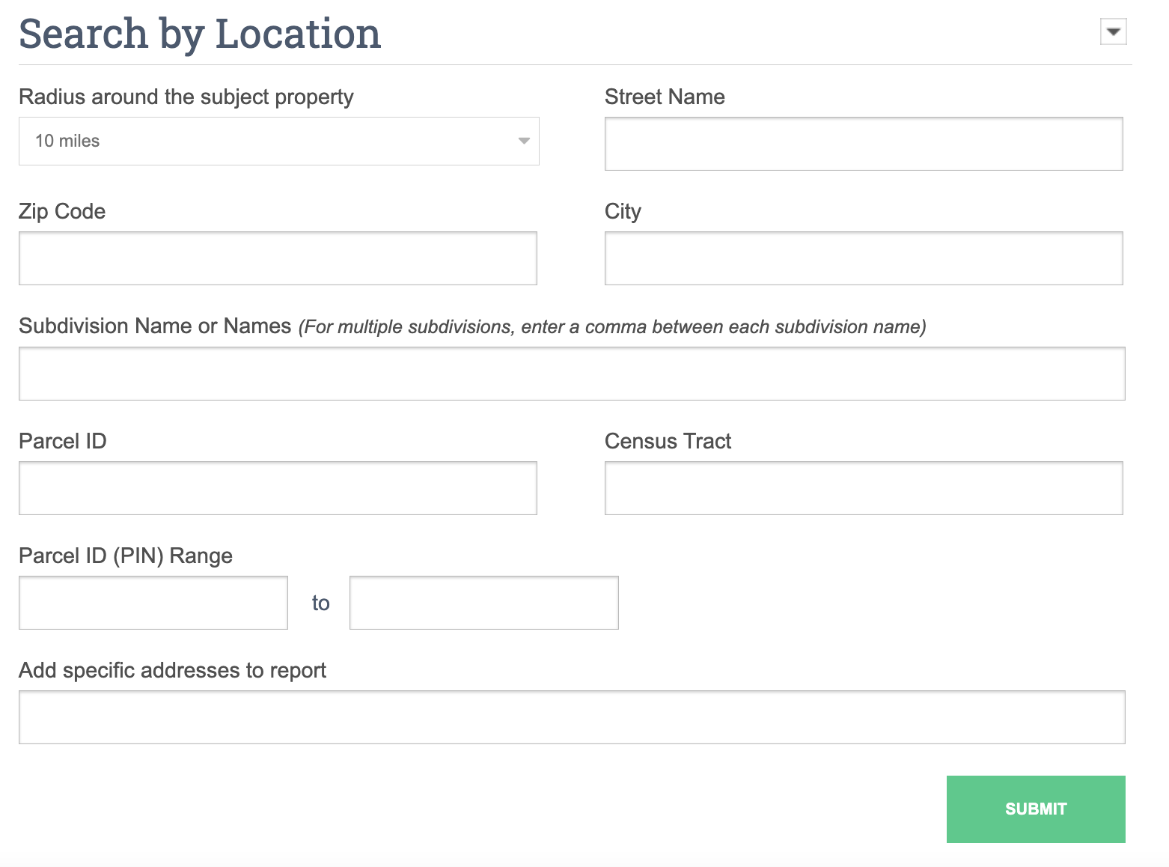1169x867 pixels.
Task: Click the 'Parcel ID (PIN) Range' label text
Action: (126, 556)
